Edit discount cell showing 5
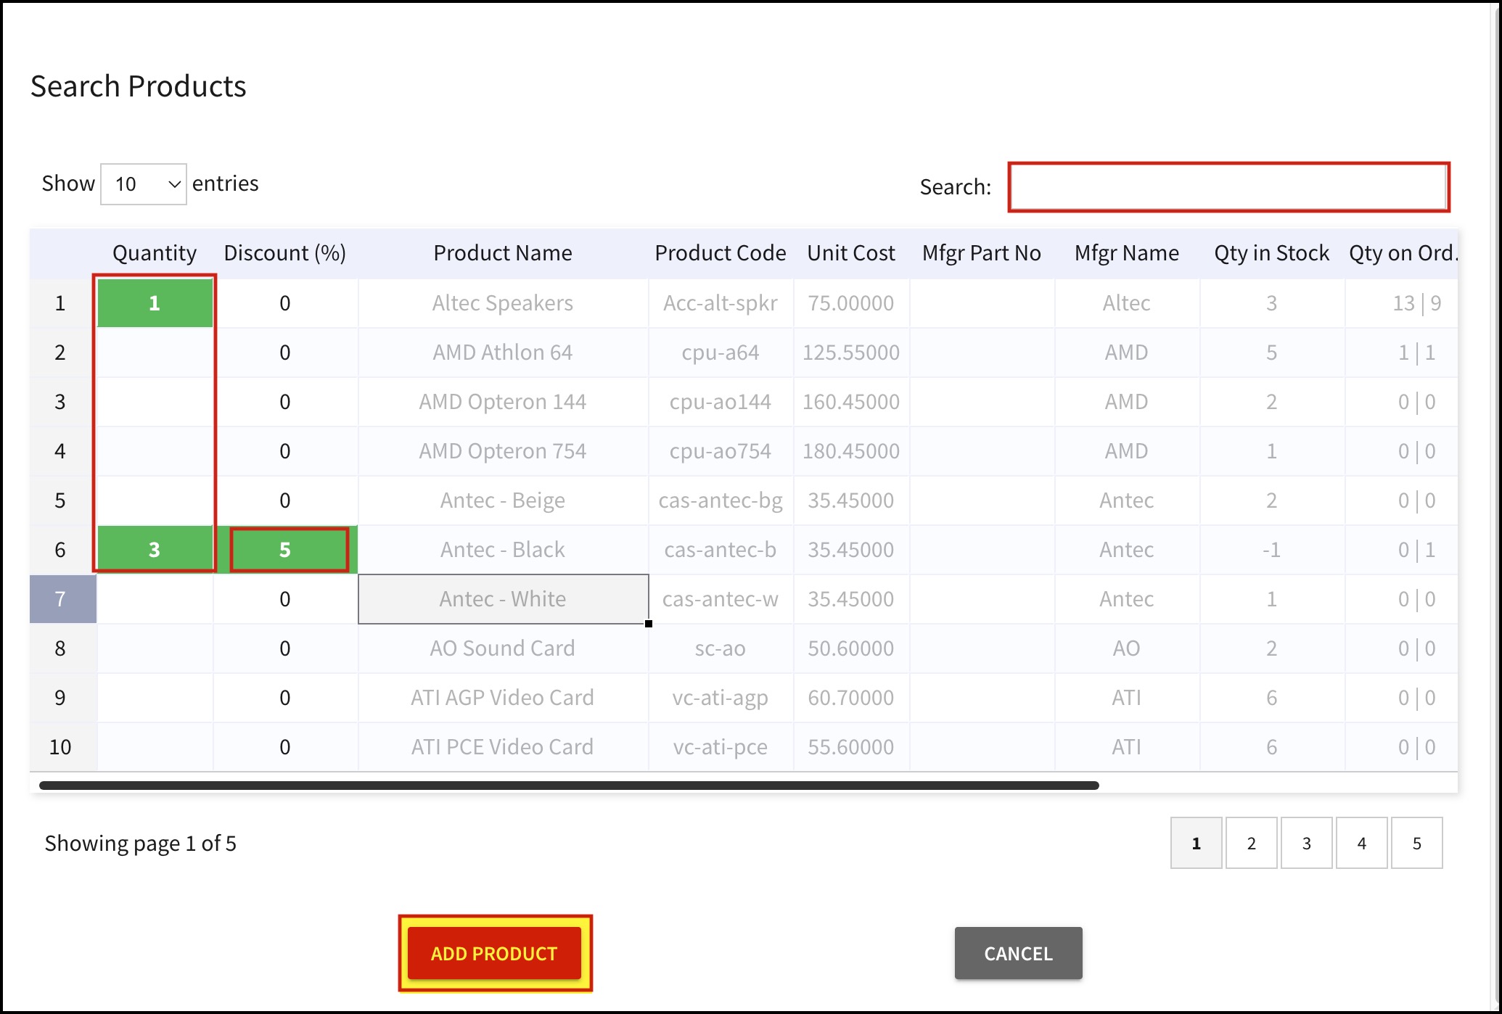 [285, 550]
